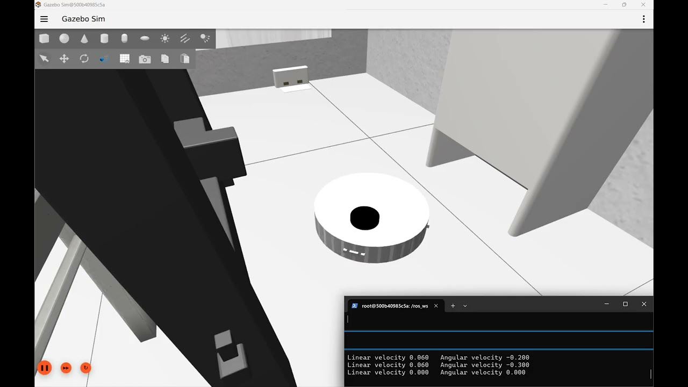The height and width of the screenshot is (387, 688).
Task: Click the "Angular velocity -0.200" terminal text
Action: click(x=485, y=357)
